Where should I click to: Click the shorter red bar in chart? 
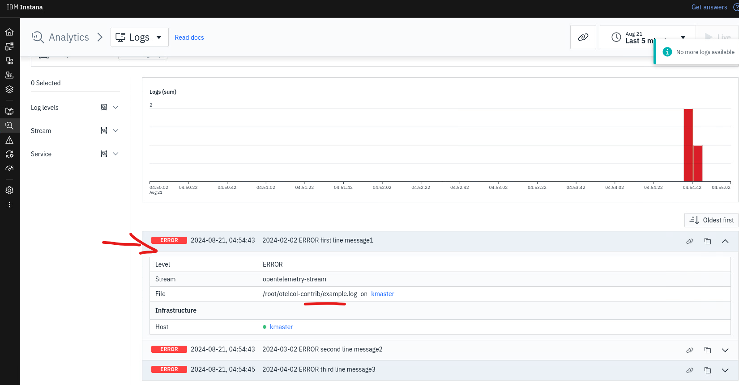pyautogui.click(x=698, y=163)
